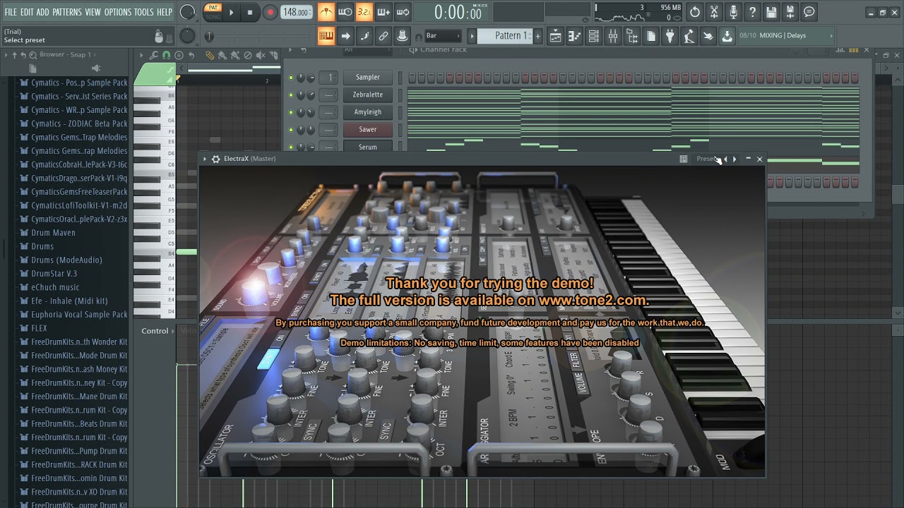This screenshot has height=508, width=904.
Task: Open the Browser view icon
Action: (x=632, y=36)
